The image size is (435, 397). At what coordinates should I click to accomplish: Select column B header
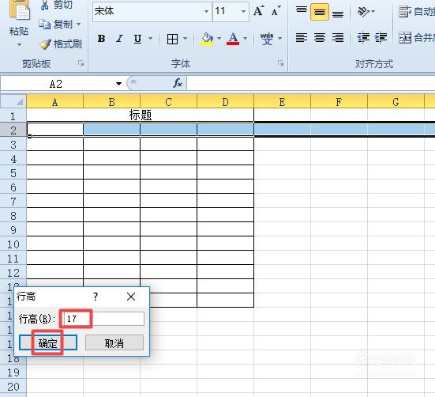pyautogui.click(x=112, y=102)
